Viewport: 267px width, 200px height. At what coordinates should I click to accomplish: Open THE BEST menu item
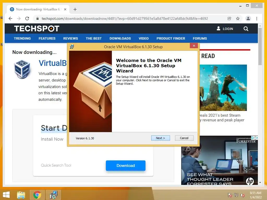click(94, 39)
